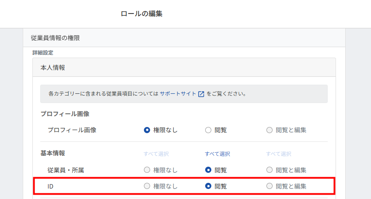371x199 pixels.
Task: Open the external link icon beside サポートサイト
Action: click(x=201, y=94)
